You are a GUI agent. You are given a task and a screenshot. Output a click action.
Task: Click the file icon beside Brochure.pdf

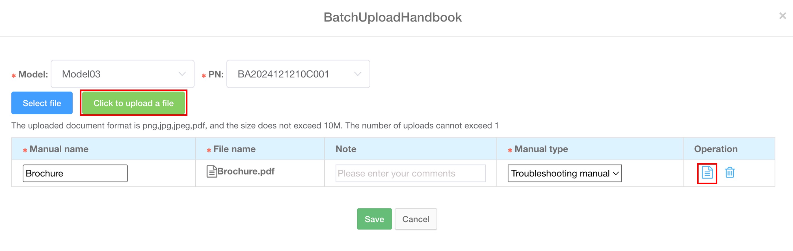click(211, 172)
